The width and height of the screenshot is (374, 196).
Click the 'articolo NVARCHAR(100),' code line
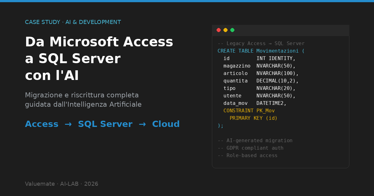click(261, 73)
